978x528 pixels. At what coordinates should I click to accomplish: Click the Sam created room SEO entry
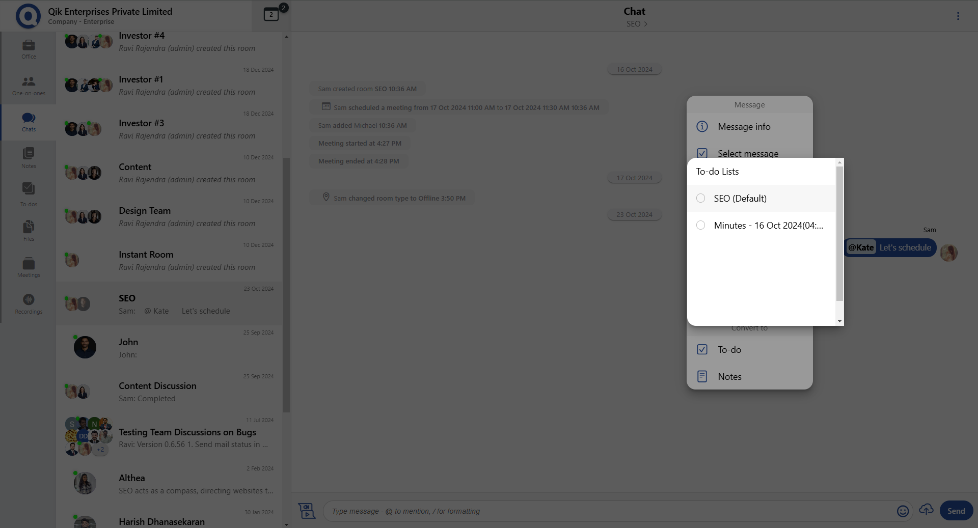pyautogui.click(x=367, y=89)
